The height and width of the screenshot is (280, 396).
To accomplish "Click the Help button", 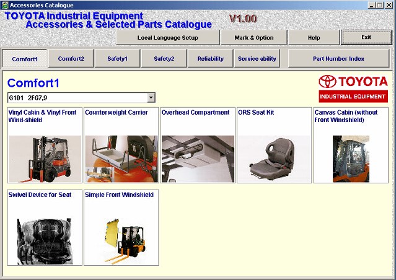I will (x=314, y=38).
